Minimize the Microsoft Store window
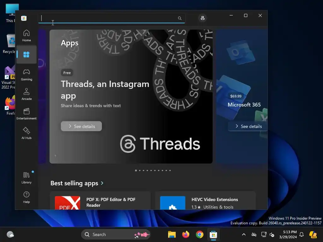Image resolution: width=323 pixels, height=242 pixels. click(x=231, y=15)
